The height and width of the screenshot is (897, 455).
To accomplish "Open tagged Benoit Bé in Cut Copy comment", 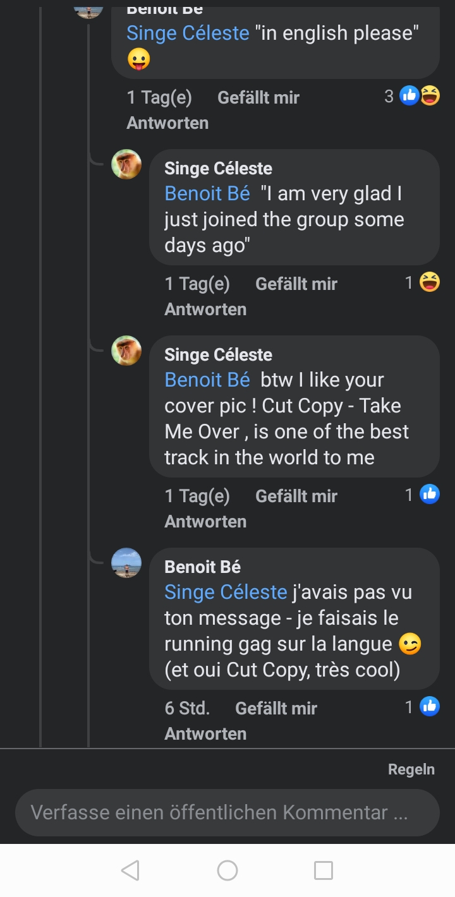I will pos(207,380).
